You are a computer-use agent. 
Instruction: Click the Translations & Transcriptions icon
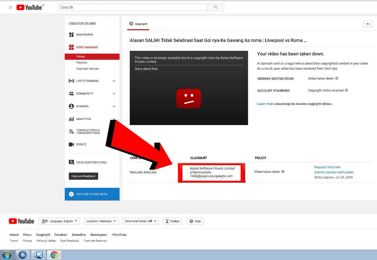tap(71, 132)
